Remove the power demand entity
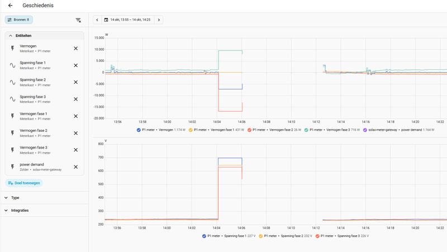The image size is (447, 252). click(76, 167)
